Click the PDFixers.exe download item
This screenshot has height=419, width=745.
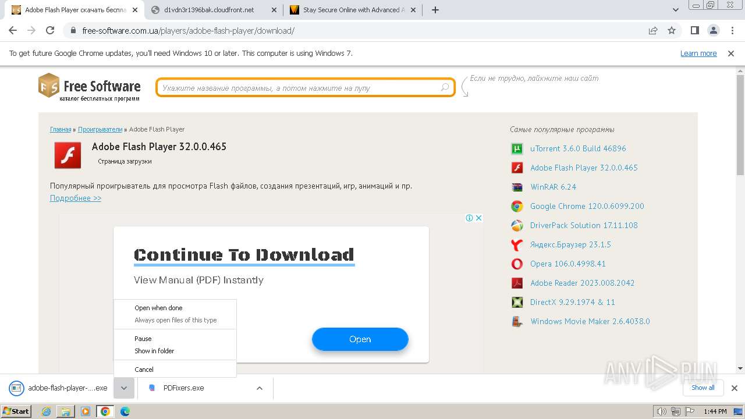[183, 388]
